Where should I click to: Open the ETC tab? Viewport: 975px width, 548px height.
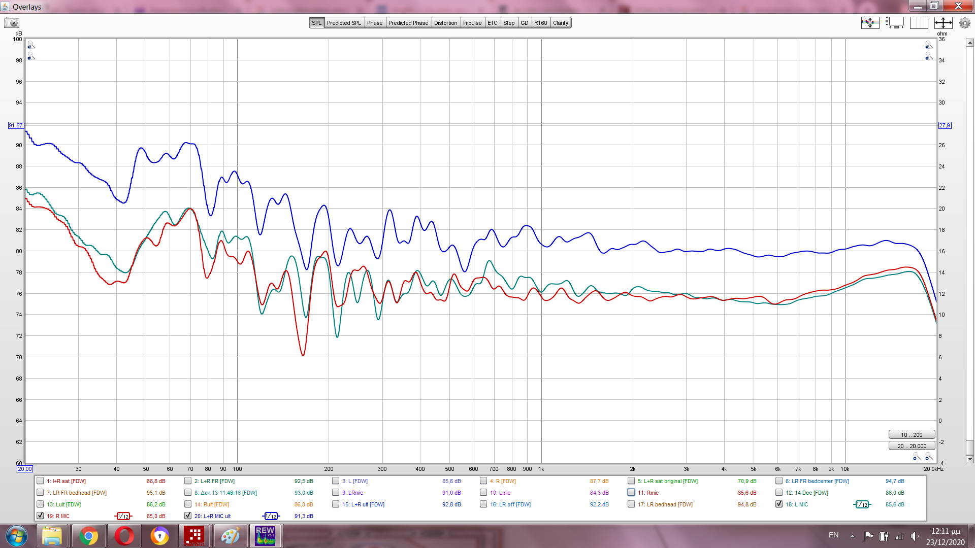(493, 23)
